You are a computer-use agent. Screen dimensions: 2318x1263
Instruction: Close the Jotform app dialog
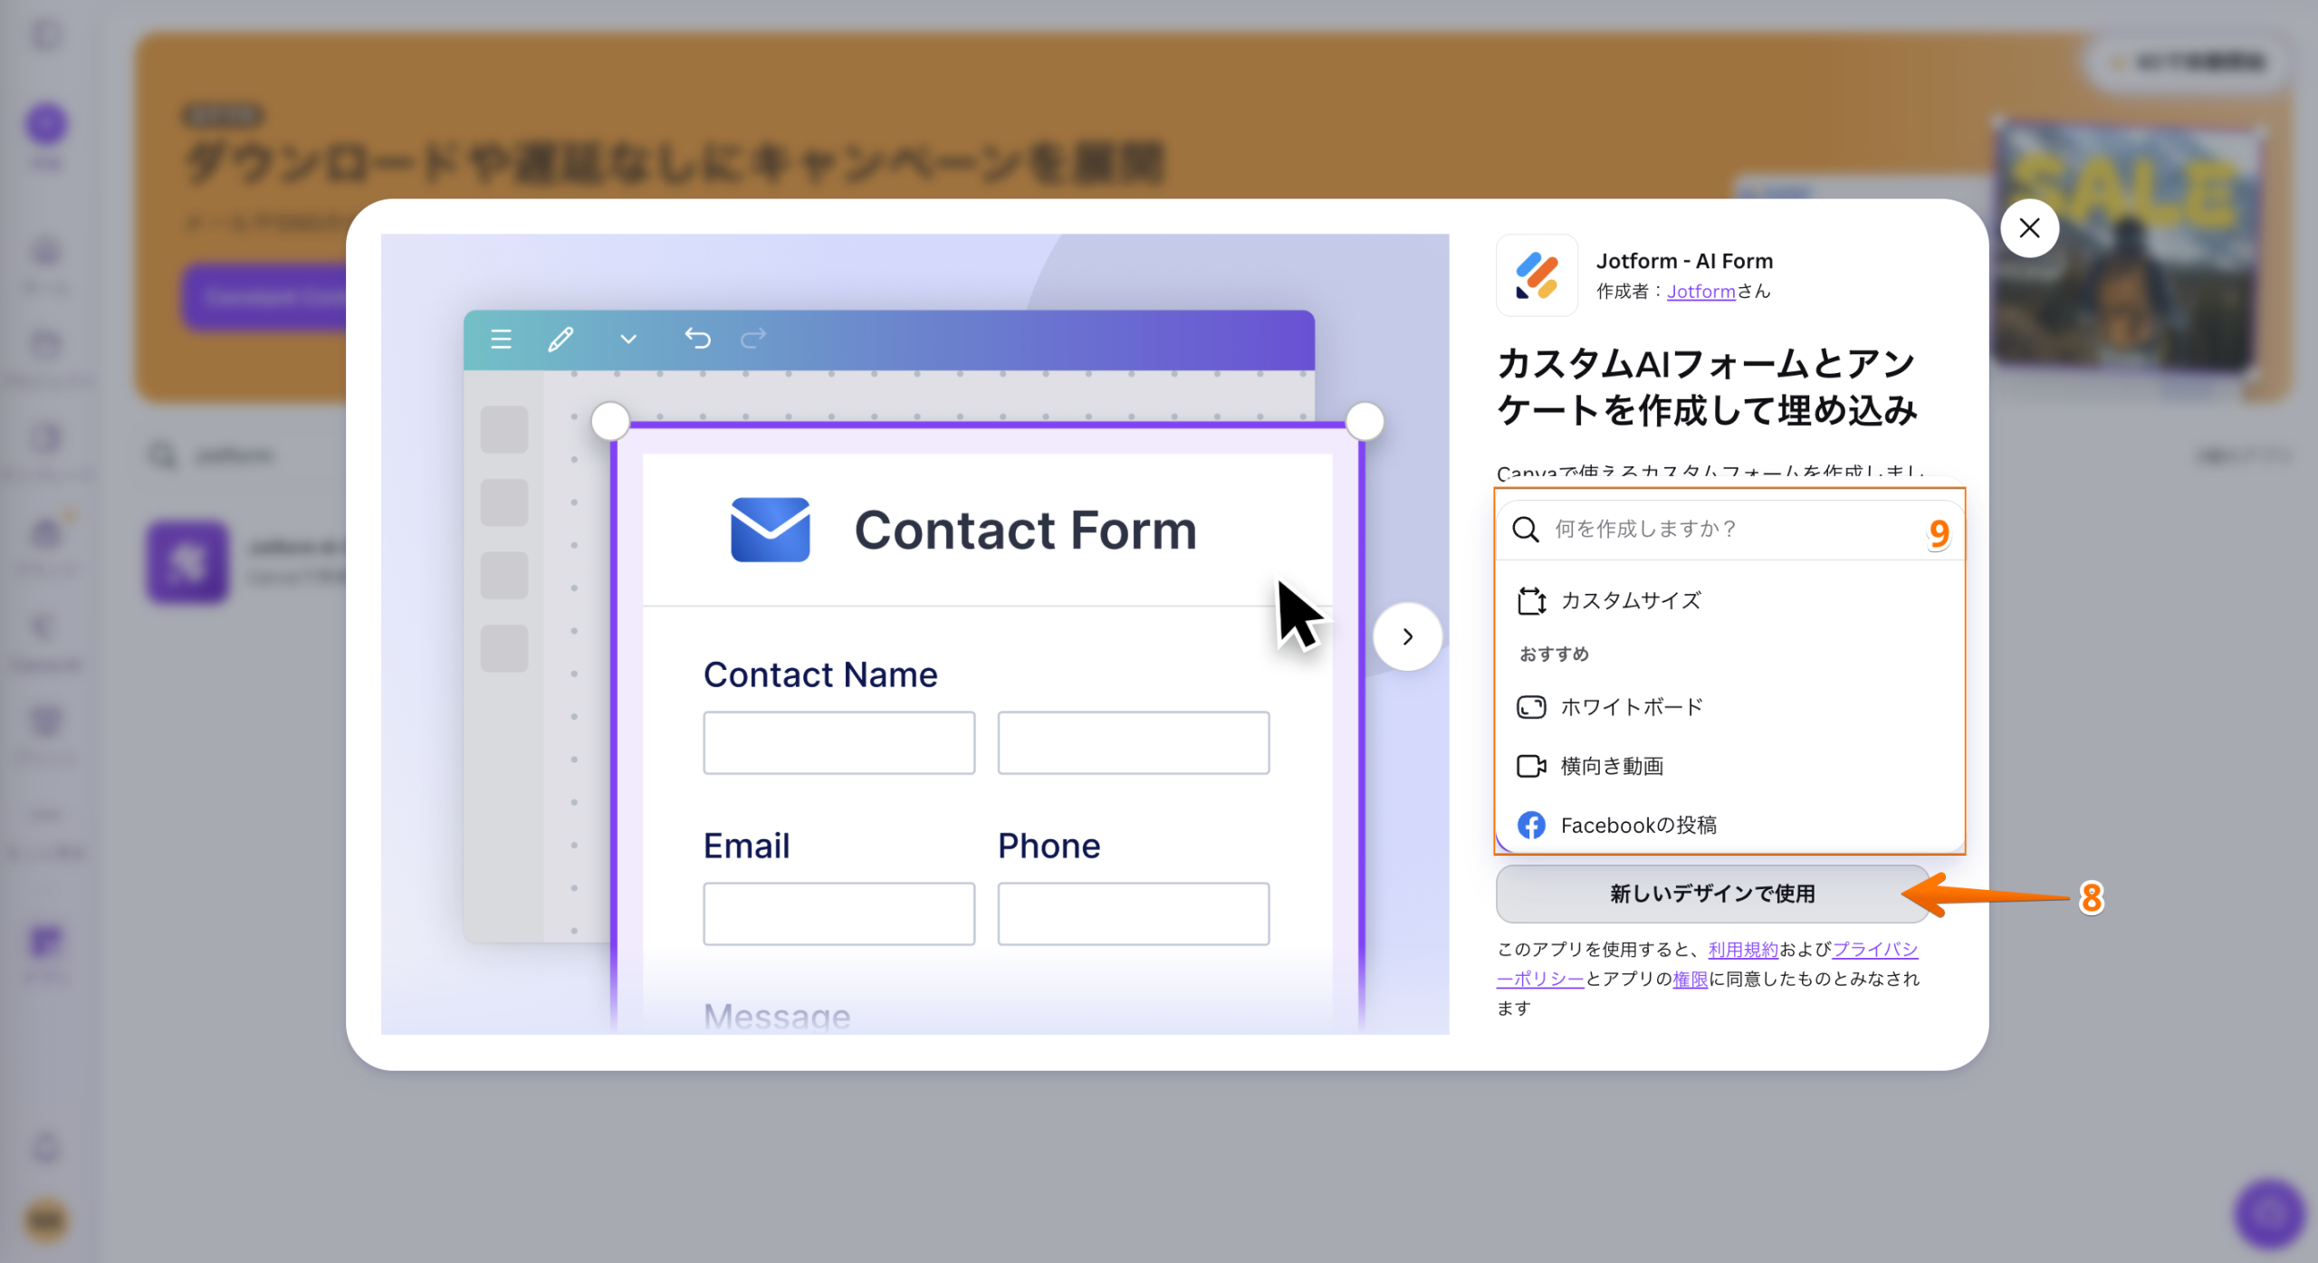(2029, 228)
